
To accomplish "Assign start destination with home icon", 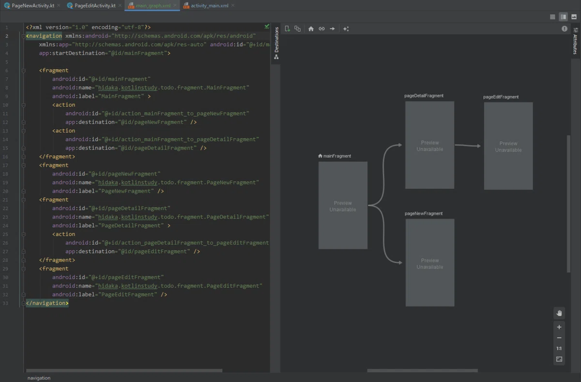I will [311, 29].
